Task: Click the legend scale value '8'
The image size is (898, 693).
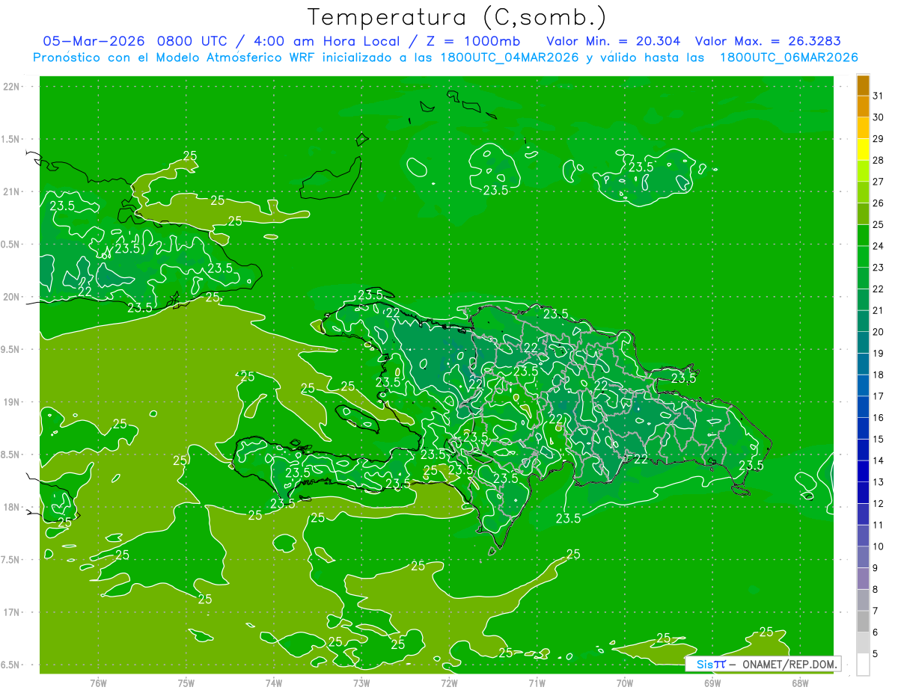Action: tap(876, 590)
